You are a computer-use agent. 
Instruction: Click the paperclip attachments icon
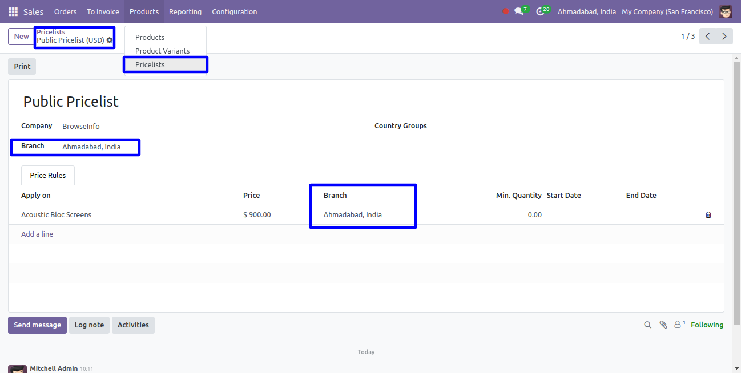tap(663, 325)
